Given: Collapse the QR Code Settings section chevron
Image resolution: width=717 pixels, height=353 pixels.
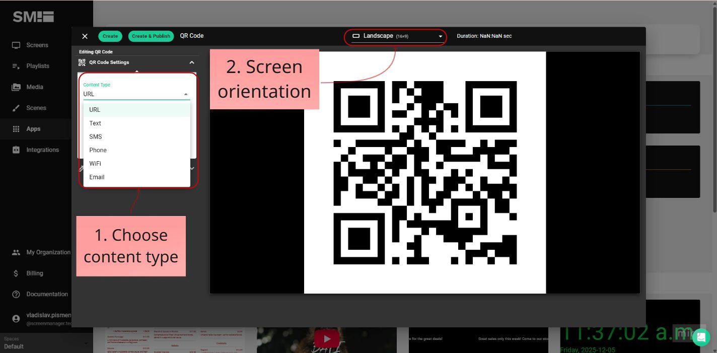Looking at the screenshot, I should click(x=192, y=62).
